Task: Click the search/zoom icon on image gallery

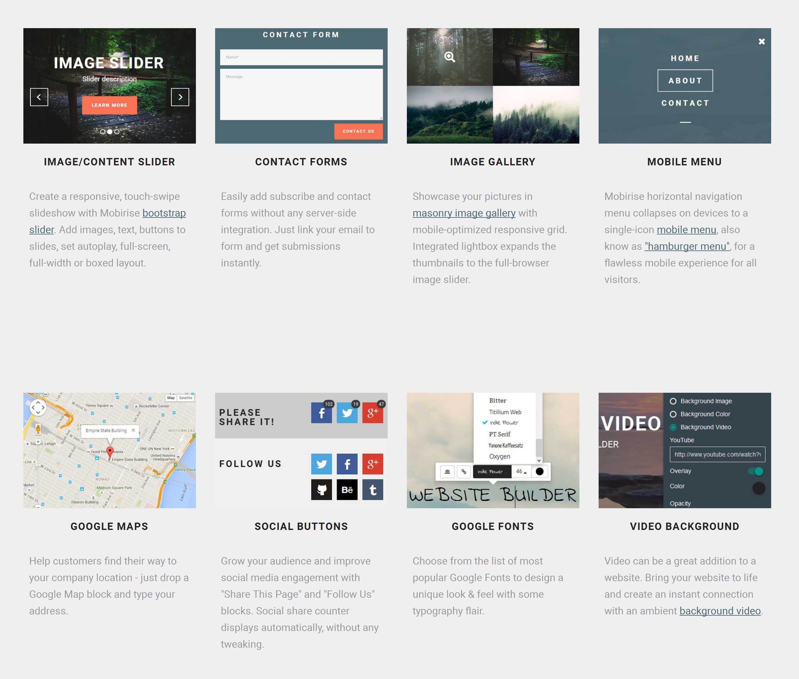Action: tap(450, 57)
